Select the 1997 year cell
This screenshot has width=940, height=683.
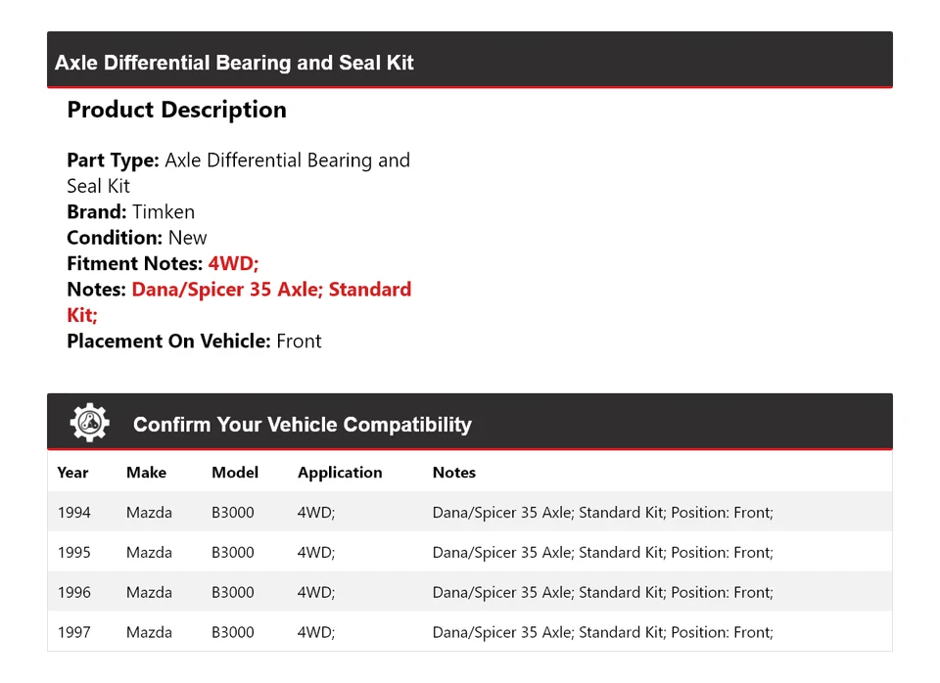pos(73,633)
